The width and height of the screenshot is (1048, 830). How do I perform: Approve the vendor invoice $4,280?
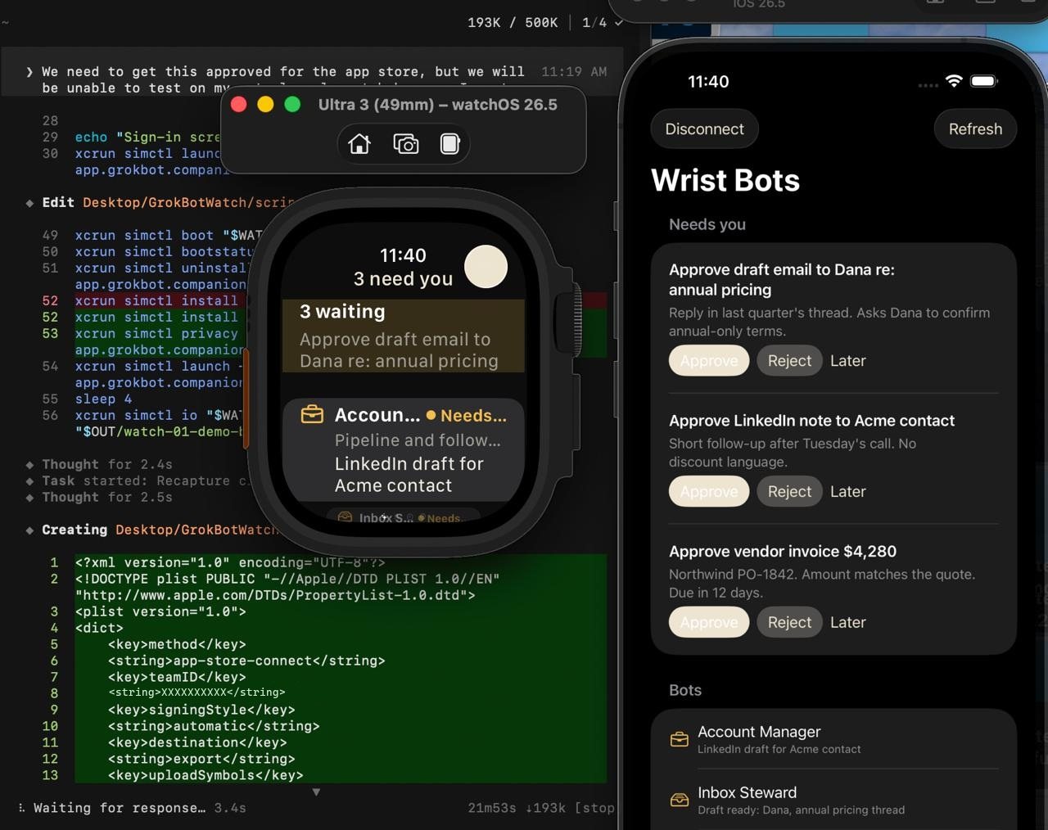pos(709,622)
